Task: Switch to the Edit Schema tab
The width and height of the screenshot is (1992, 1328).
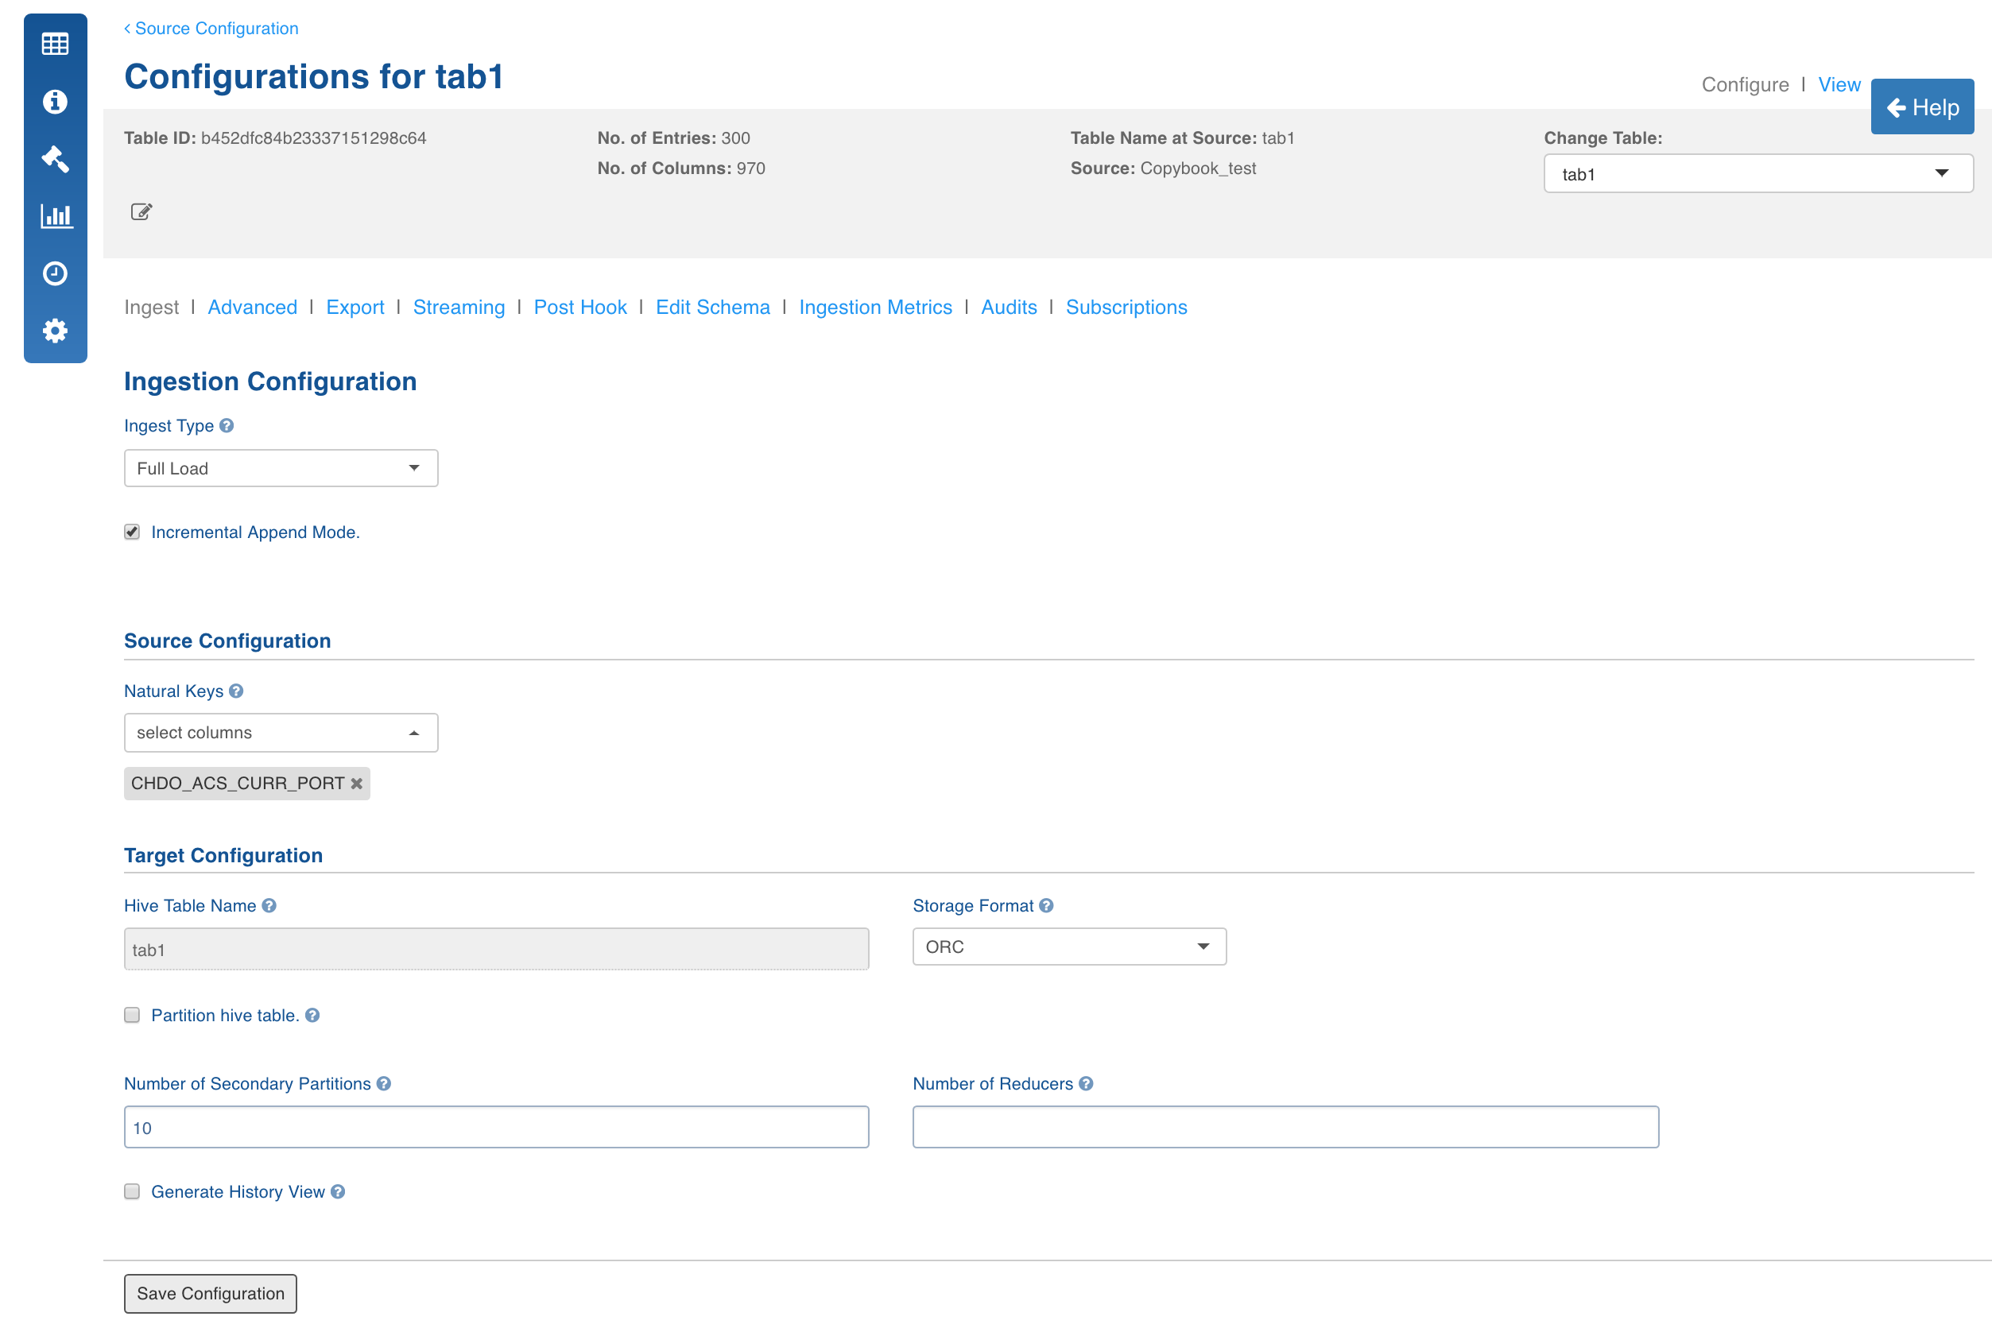Action: (x=713, y=308)
